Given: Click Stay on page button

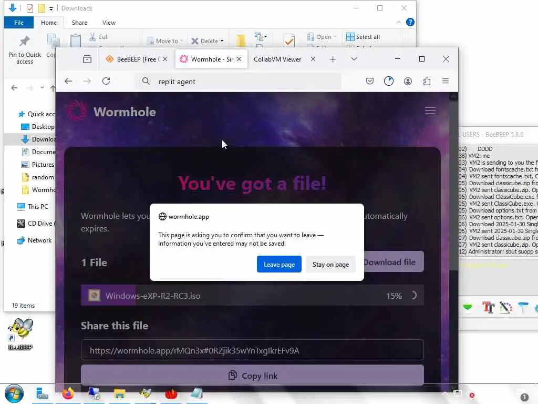Looking at the screenshot, I should [x=330, y=264].
